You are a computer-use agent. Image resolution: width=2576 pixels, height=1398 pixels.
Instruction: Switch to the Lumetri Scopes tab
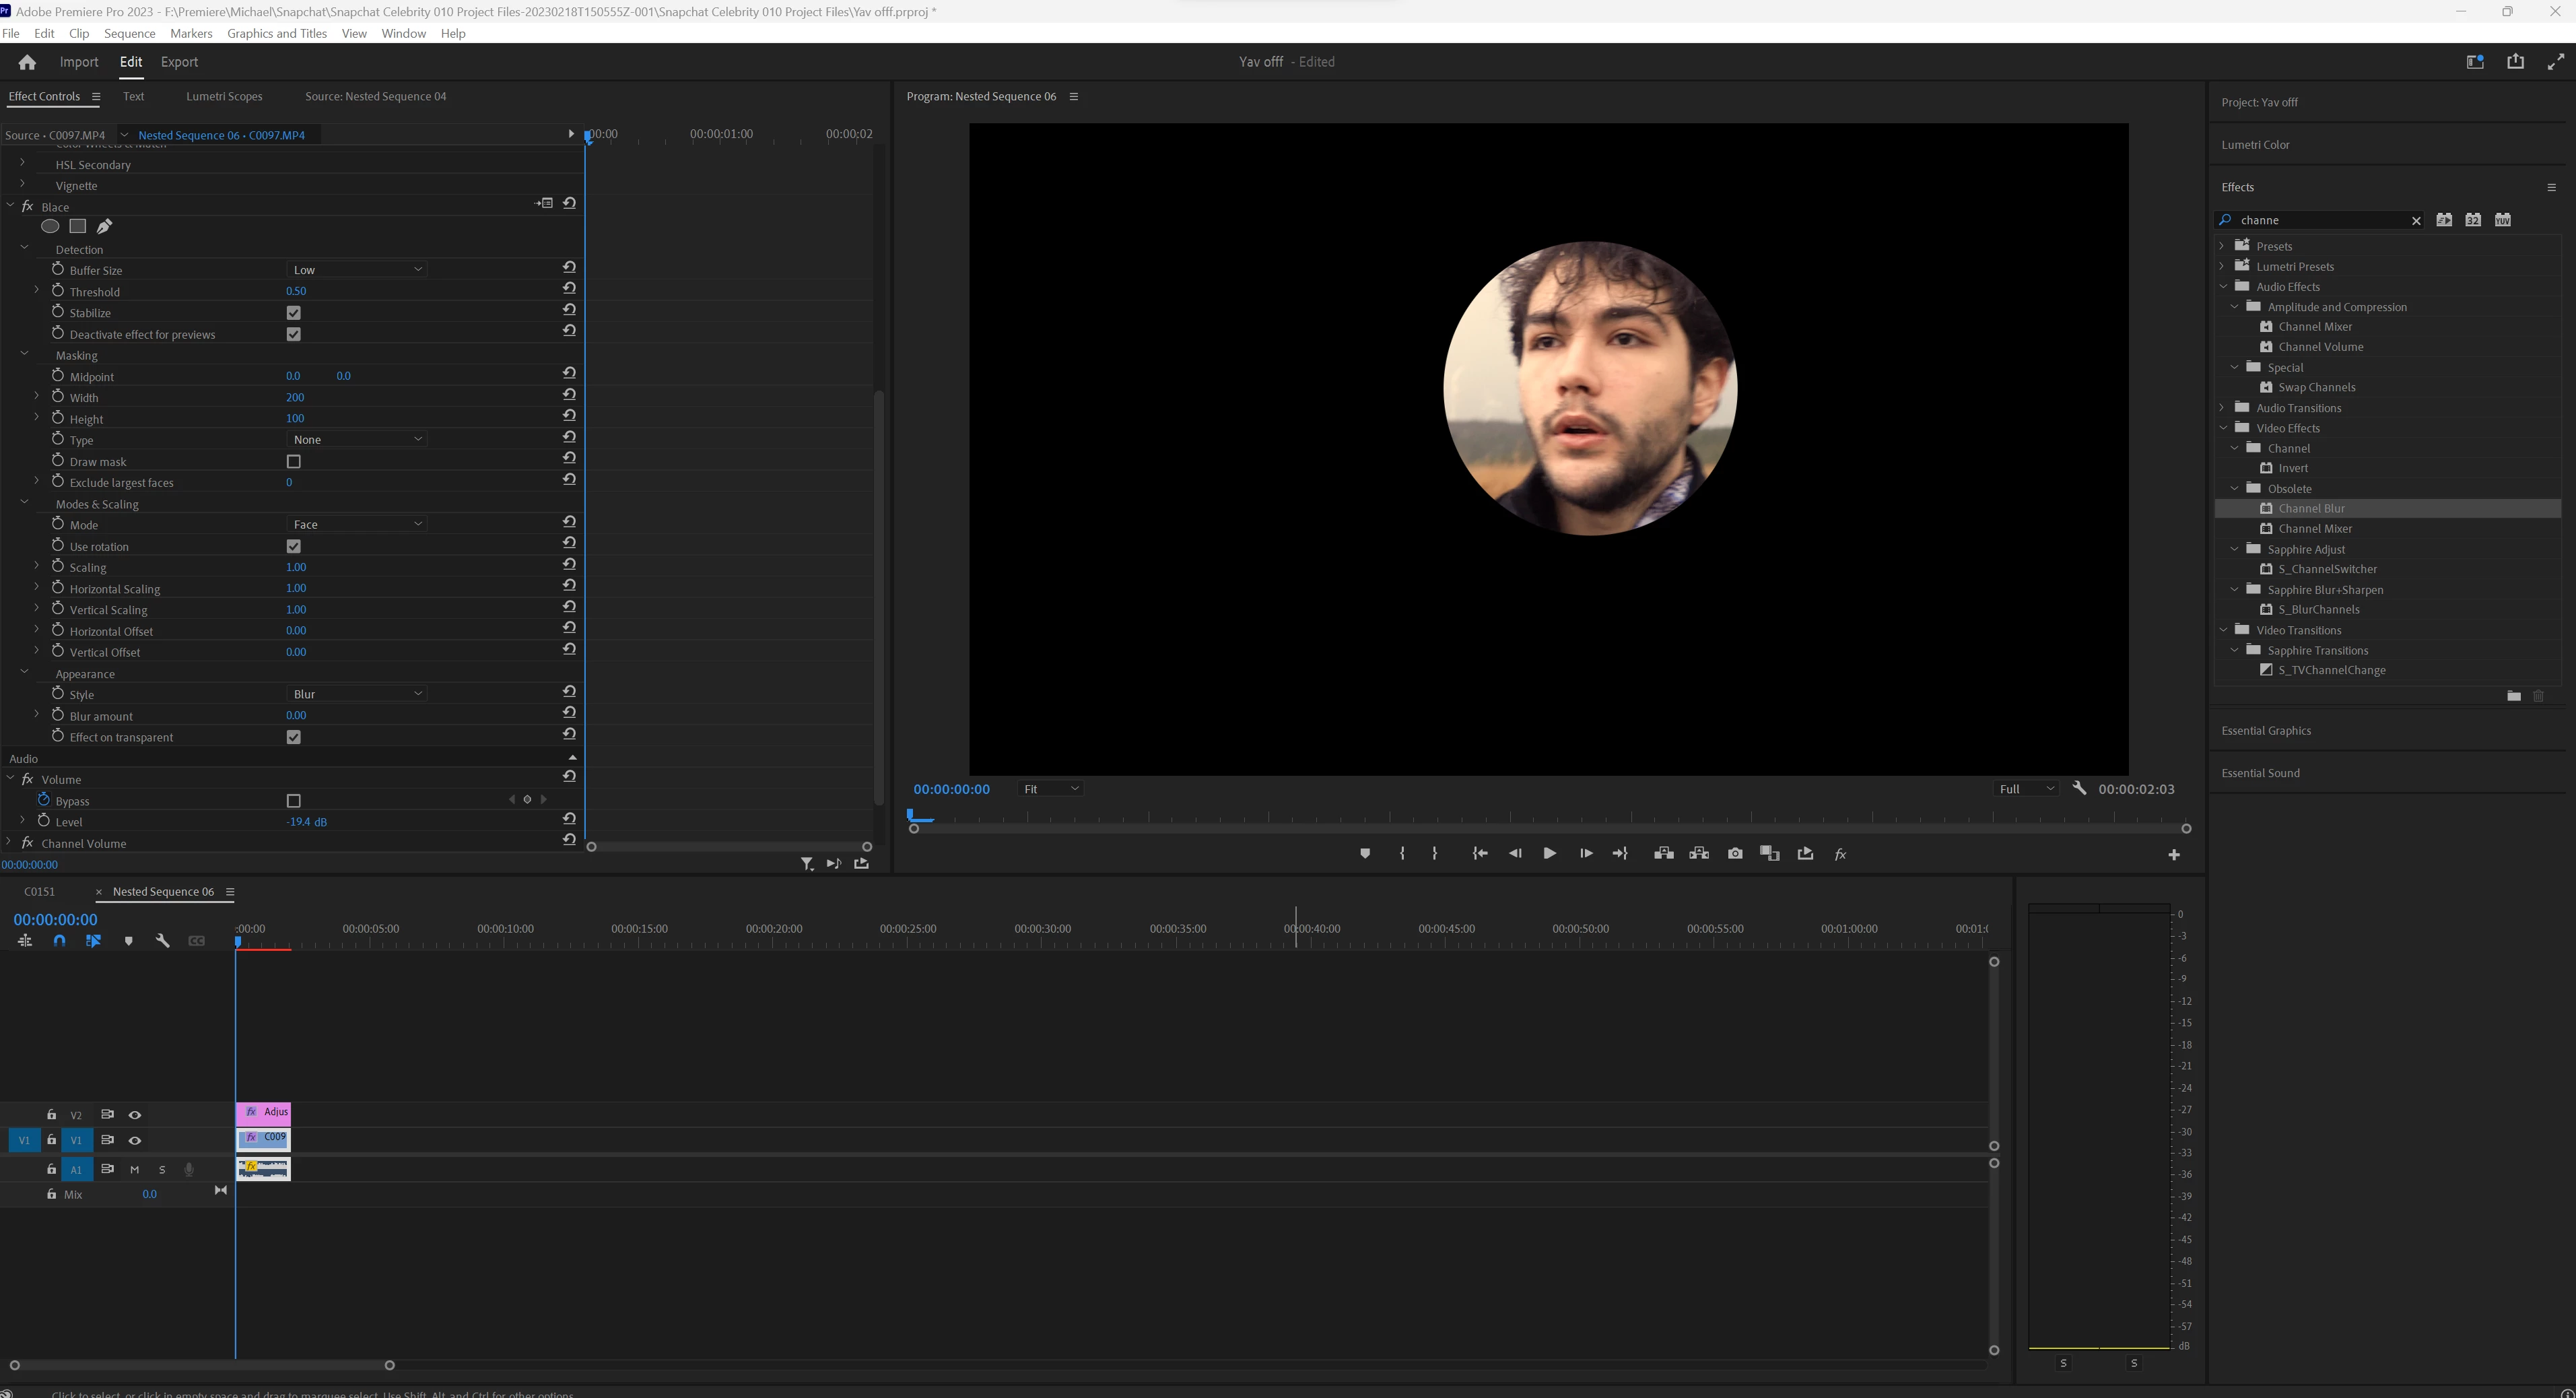[224, 96]
